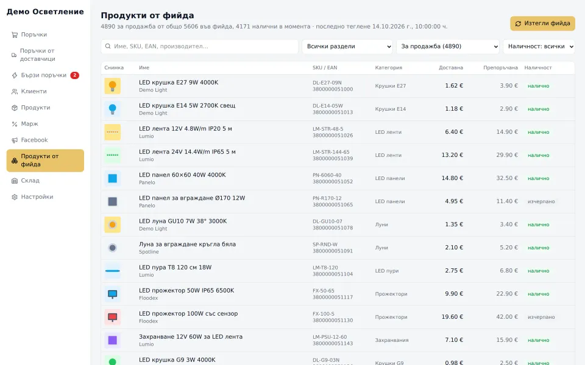585x365 pixels.
Task: Click the Изтегли фийда button
Action: [542, 24]
